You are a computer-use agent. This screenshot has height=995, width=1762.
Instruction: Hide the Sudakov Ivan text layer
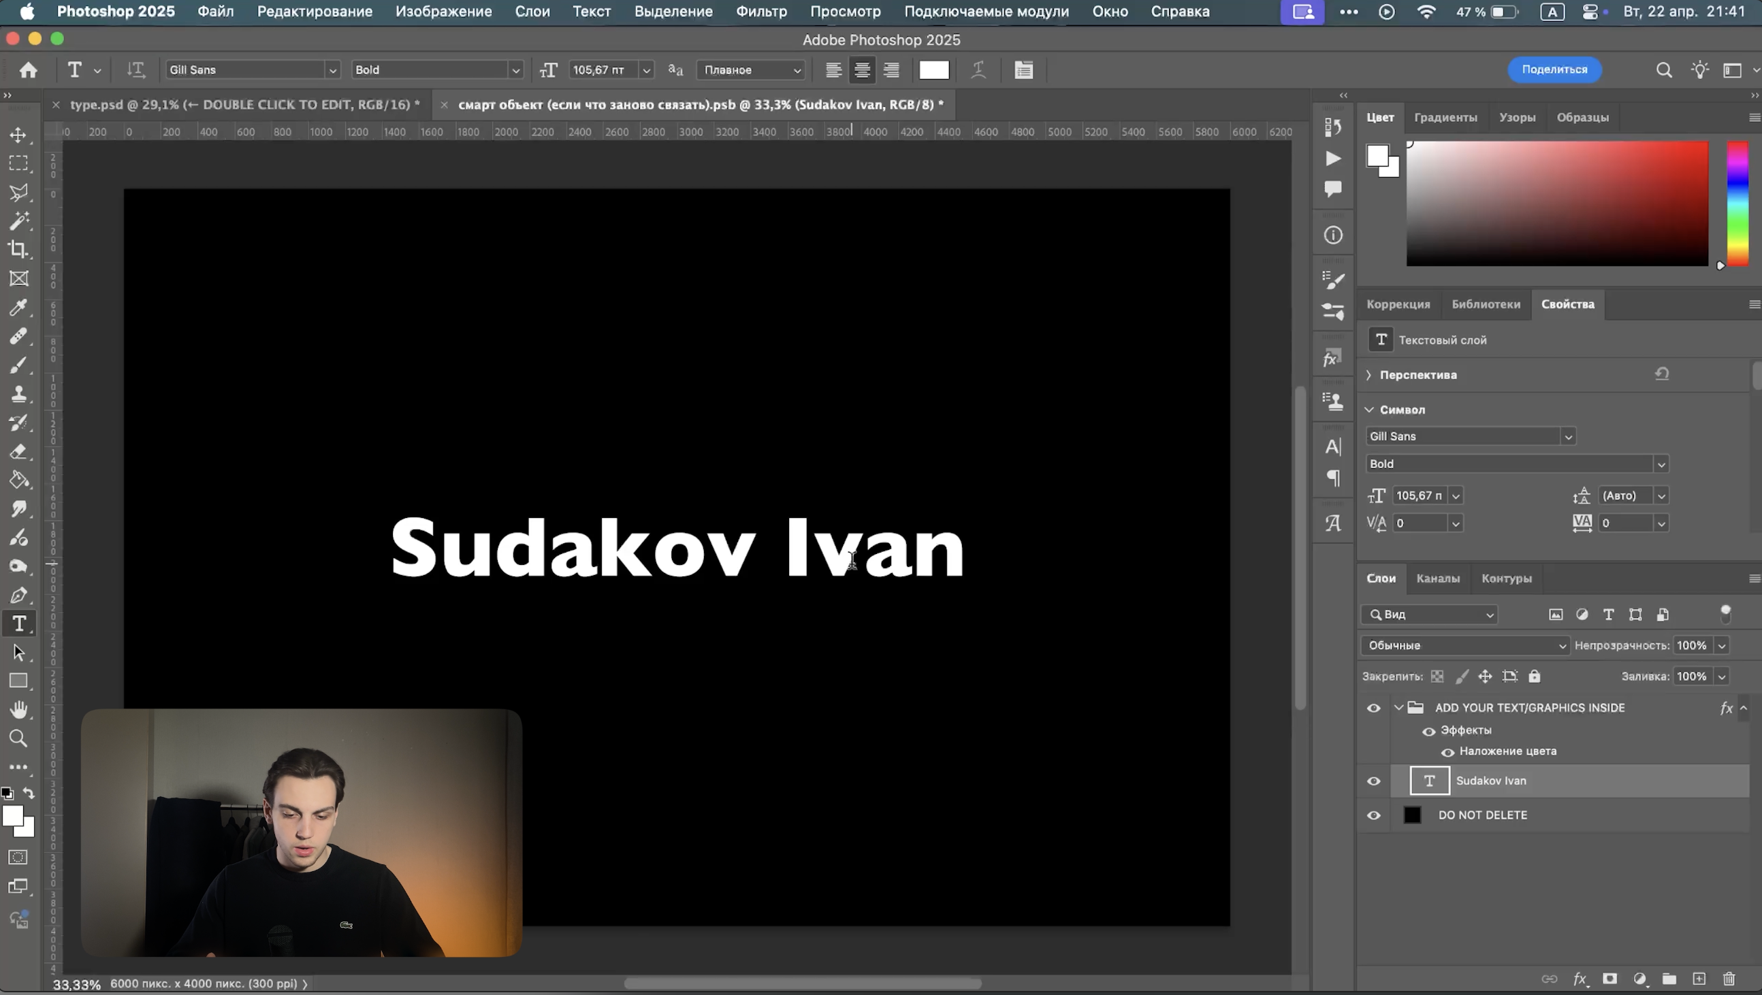coord(1373,781)
